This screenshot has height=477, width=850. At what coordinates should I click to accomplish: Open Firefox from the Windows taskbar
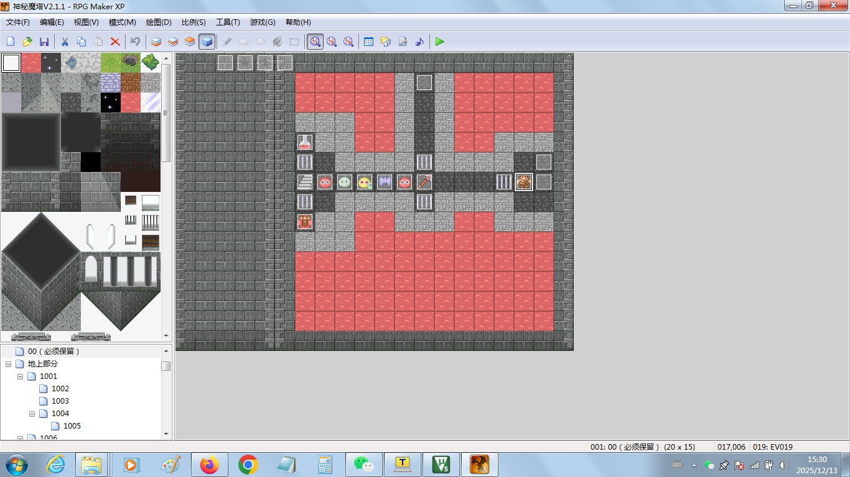pos(210,465)
